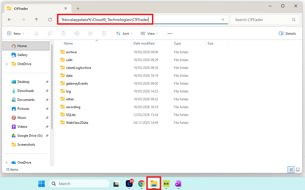Click the pin icon beside Videos

pyautogui.click(x=47, y=127)
